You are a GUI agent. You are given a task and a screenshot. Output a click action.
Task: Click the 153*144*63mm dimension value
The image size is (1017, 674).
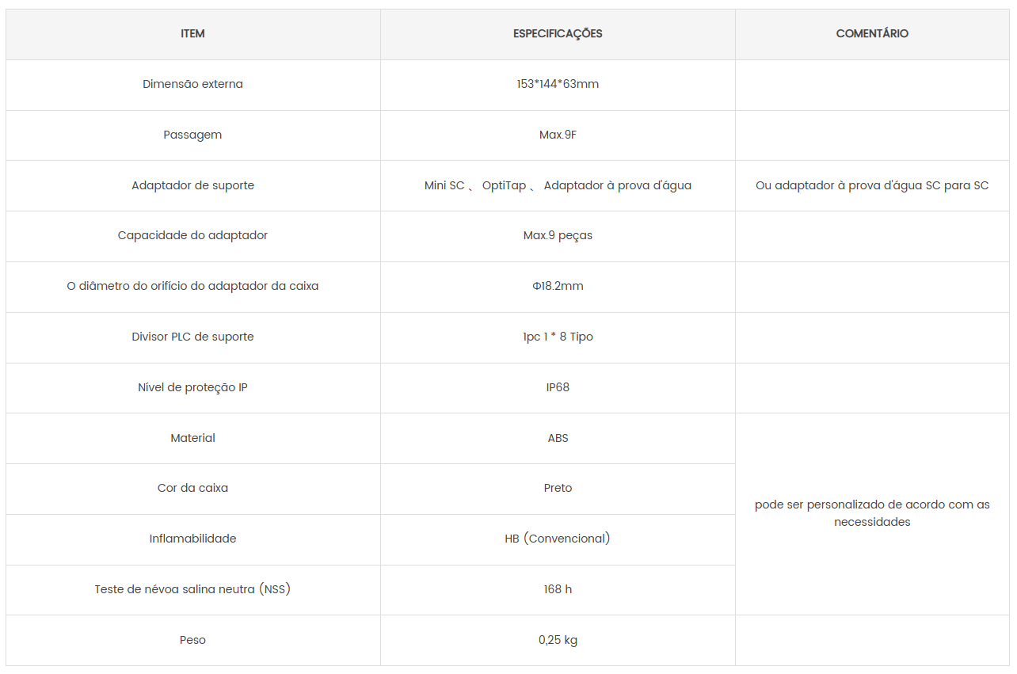[558, 84]
